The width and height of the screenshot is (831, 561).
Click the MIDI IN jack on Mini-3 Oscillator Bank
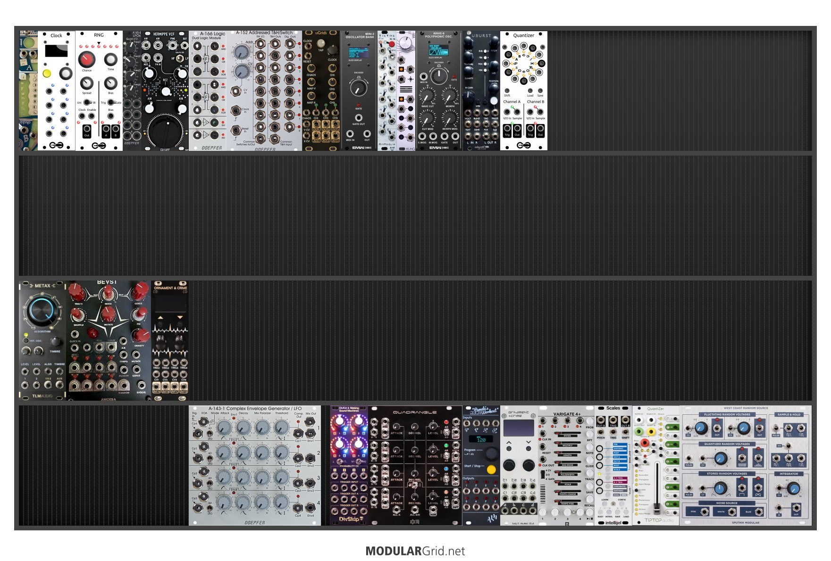click(350, 133)
